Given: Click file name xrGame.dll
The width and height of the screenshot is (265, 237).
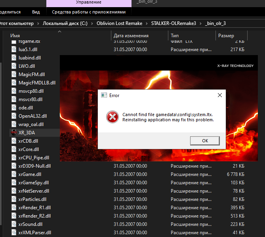Looking at the screenshot, I should point(30,174).
